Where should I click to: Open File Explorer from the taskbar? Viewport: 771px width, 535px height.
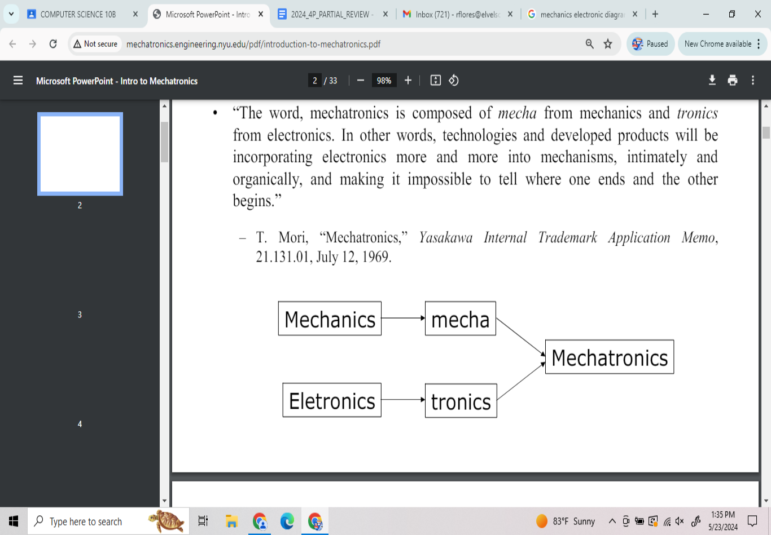231,521
